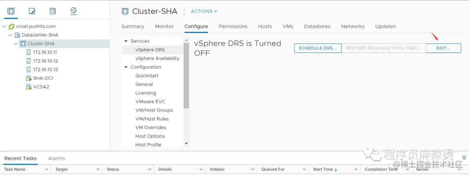Open Target column filter dropdown

tap(98, 169)
